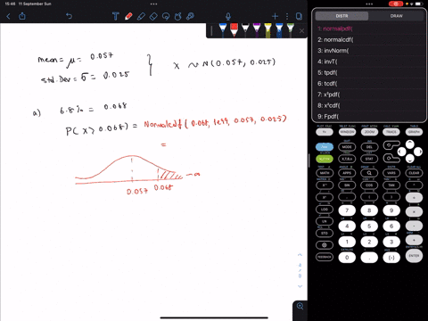Open the page overview icon

[x=299, y=16]
